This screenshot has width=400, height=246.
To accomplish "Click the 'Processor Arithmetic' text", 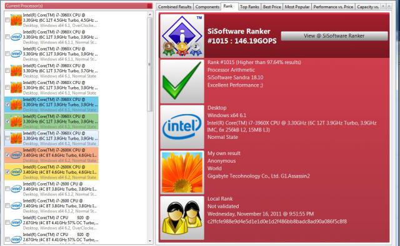I will tap(231, 70).
